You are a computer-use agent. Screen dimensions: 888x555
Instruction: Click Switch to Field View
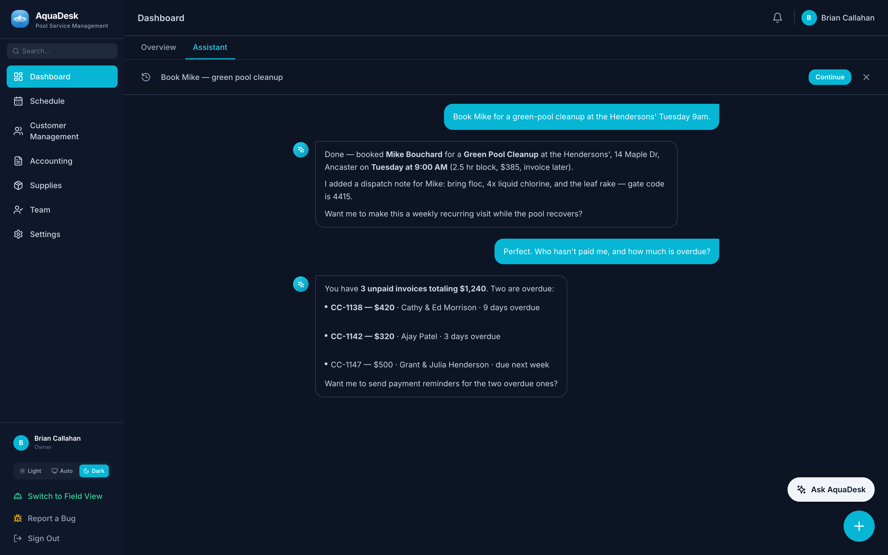click(58, 496)
